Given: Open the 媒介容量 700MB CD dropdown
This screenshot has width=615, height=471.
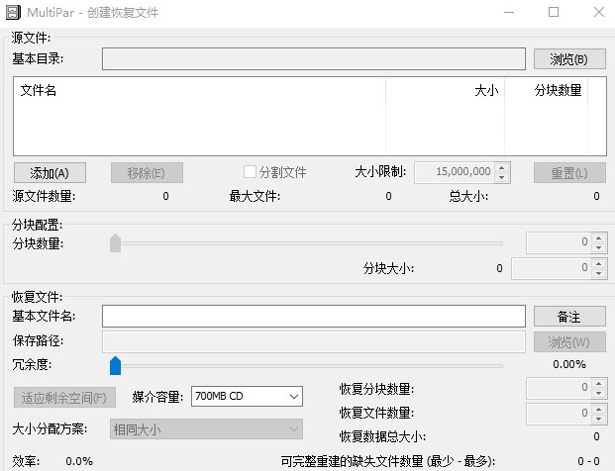Looking at the screenshot, I should click(x=247, y=396).
